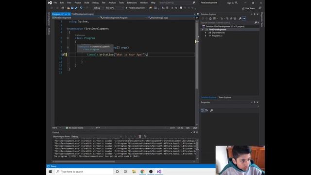Switch to the Solution Explorer bottom tab
Viewport: 311px width, 175px height.
pos(208,97)
